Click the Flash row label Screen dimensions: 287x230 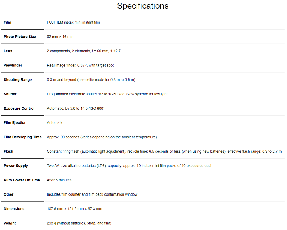coord(8,152)
